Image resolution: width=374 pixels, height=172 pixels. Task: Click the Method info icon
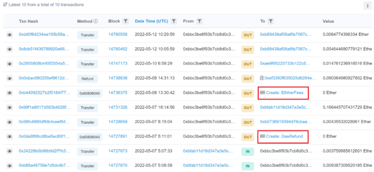pos(96,21)
